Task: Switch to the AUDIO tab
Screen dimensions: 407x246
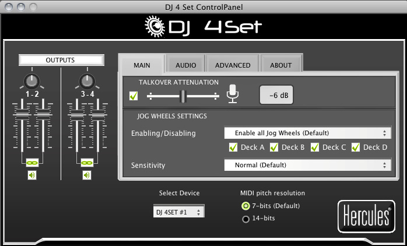Action: pos(185,65)
